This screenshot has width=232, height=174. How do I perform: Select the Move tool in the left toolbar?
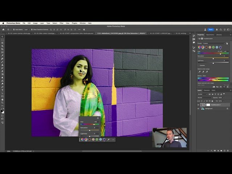[x=2, y=37]
